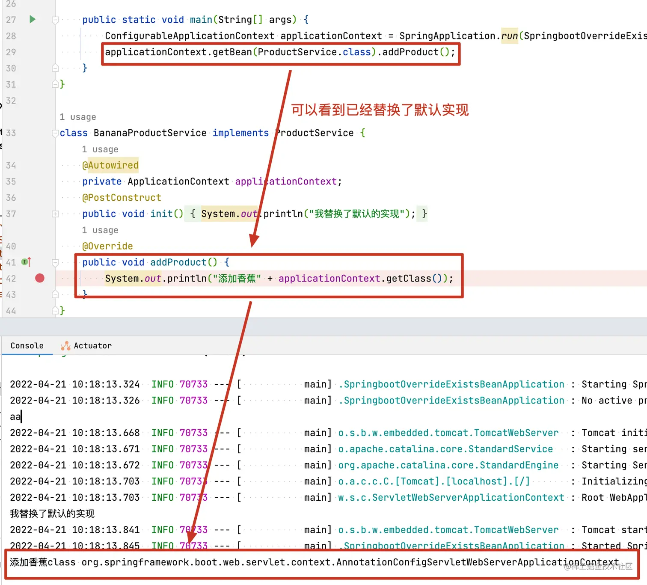This screenshot has height=585, width=647.
Task: Click the addProduct method name on line 41
Action: [178, 262]
